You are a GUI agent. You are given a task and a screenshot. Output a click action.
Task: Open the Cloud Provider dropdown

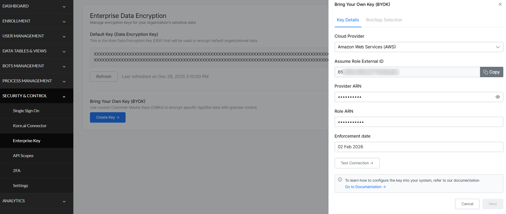click(x=418, y=47)
